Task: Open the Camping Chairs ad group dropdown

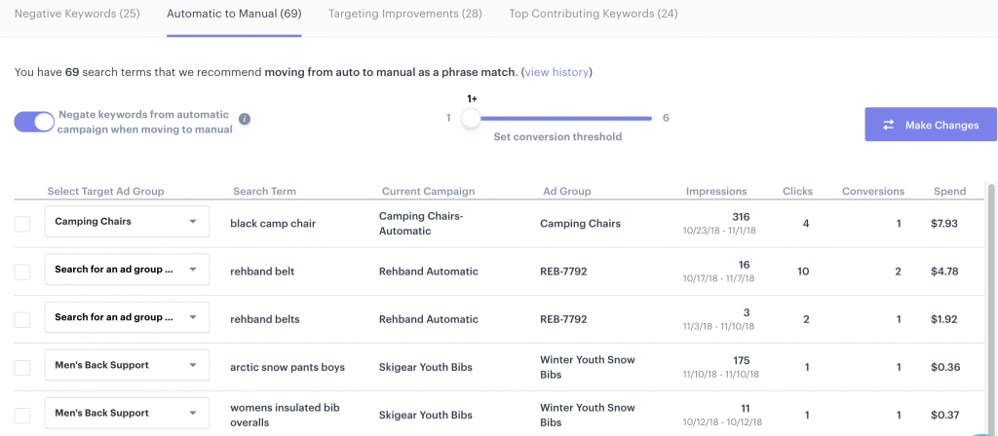Action: [127, 222]
